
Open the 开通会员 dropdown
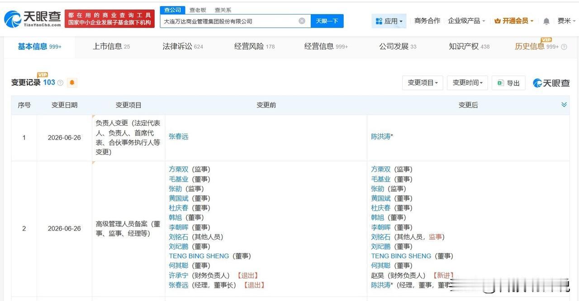[x=514, y=21]
